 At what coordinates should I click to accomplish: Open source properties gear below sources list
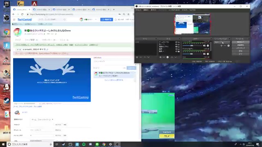coord(167,57)
